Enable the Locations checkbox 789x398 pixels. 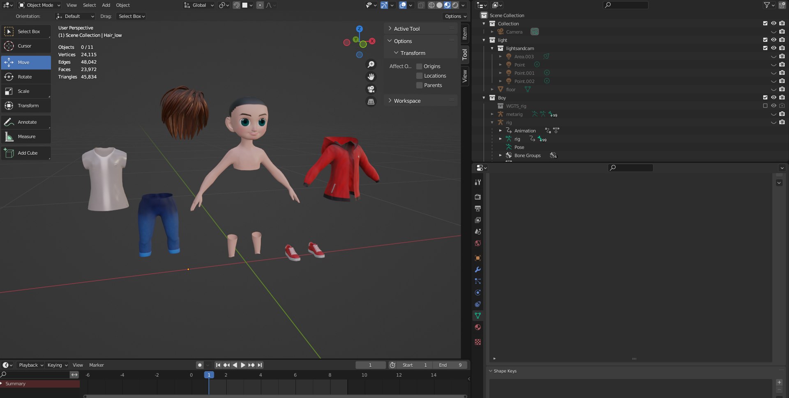419,76
